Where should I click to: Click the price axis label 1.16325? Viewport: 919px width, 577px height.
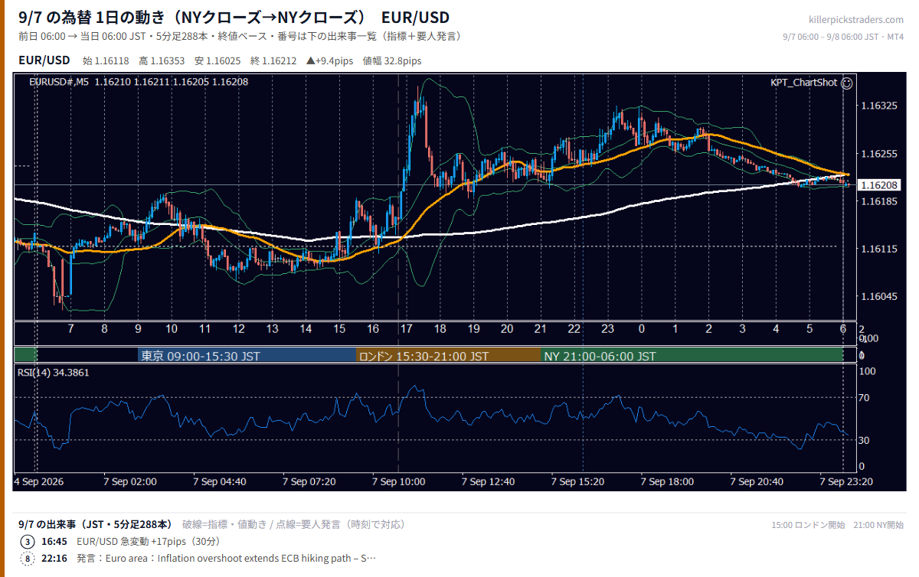point(878,106)
